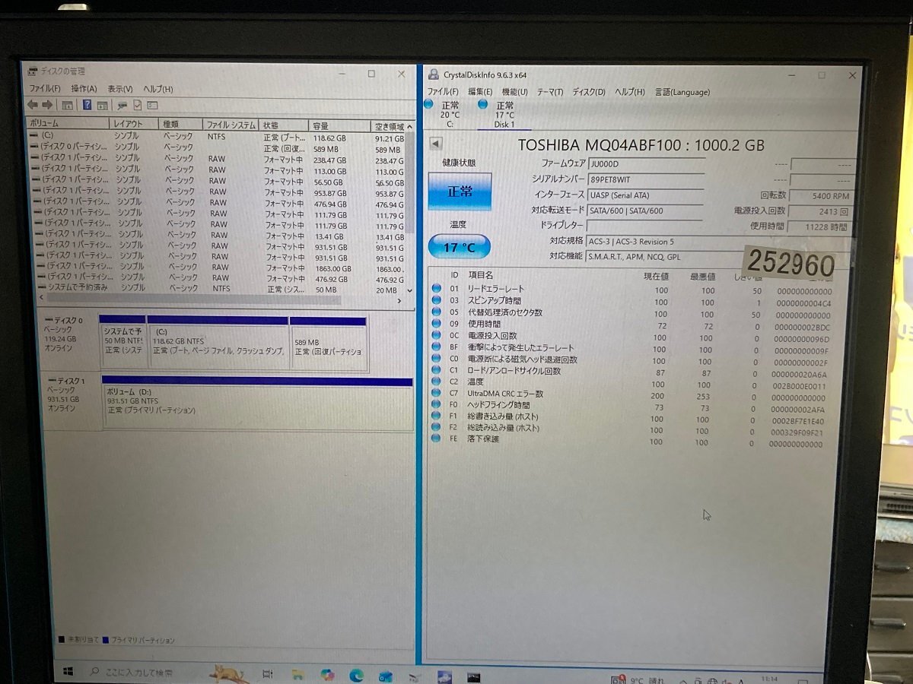Sort by レイアウト column header
This screenshot has height=684, width=913.
(132, 124)
